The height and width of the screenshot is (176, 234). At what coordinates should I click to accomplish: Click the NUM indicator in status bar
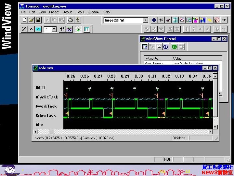click(168, 159)
